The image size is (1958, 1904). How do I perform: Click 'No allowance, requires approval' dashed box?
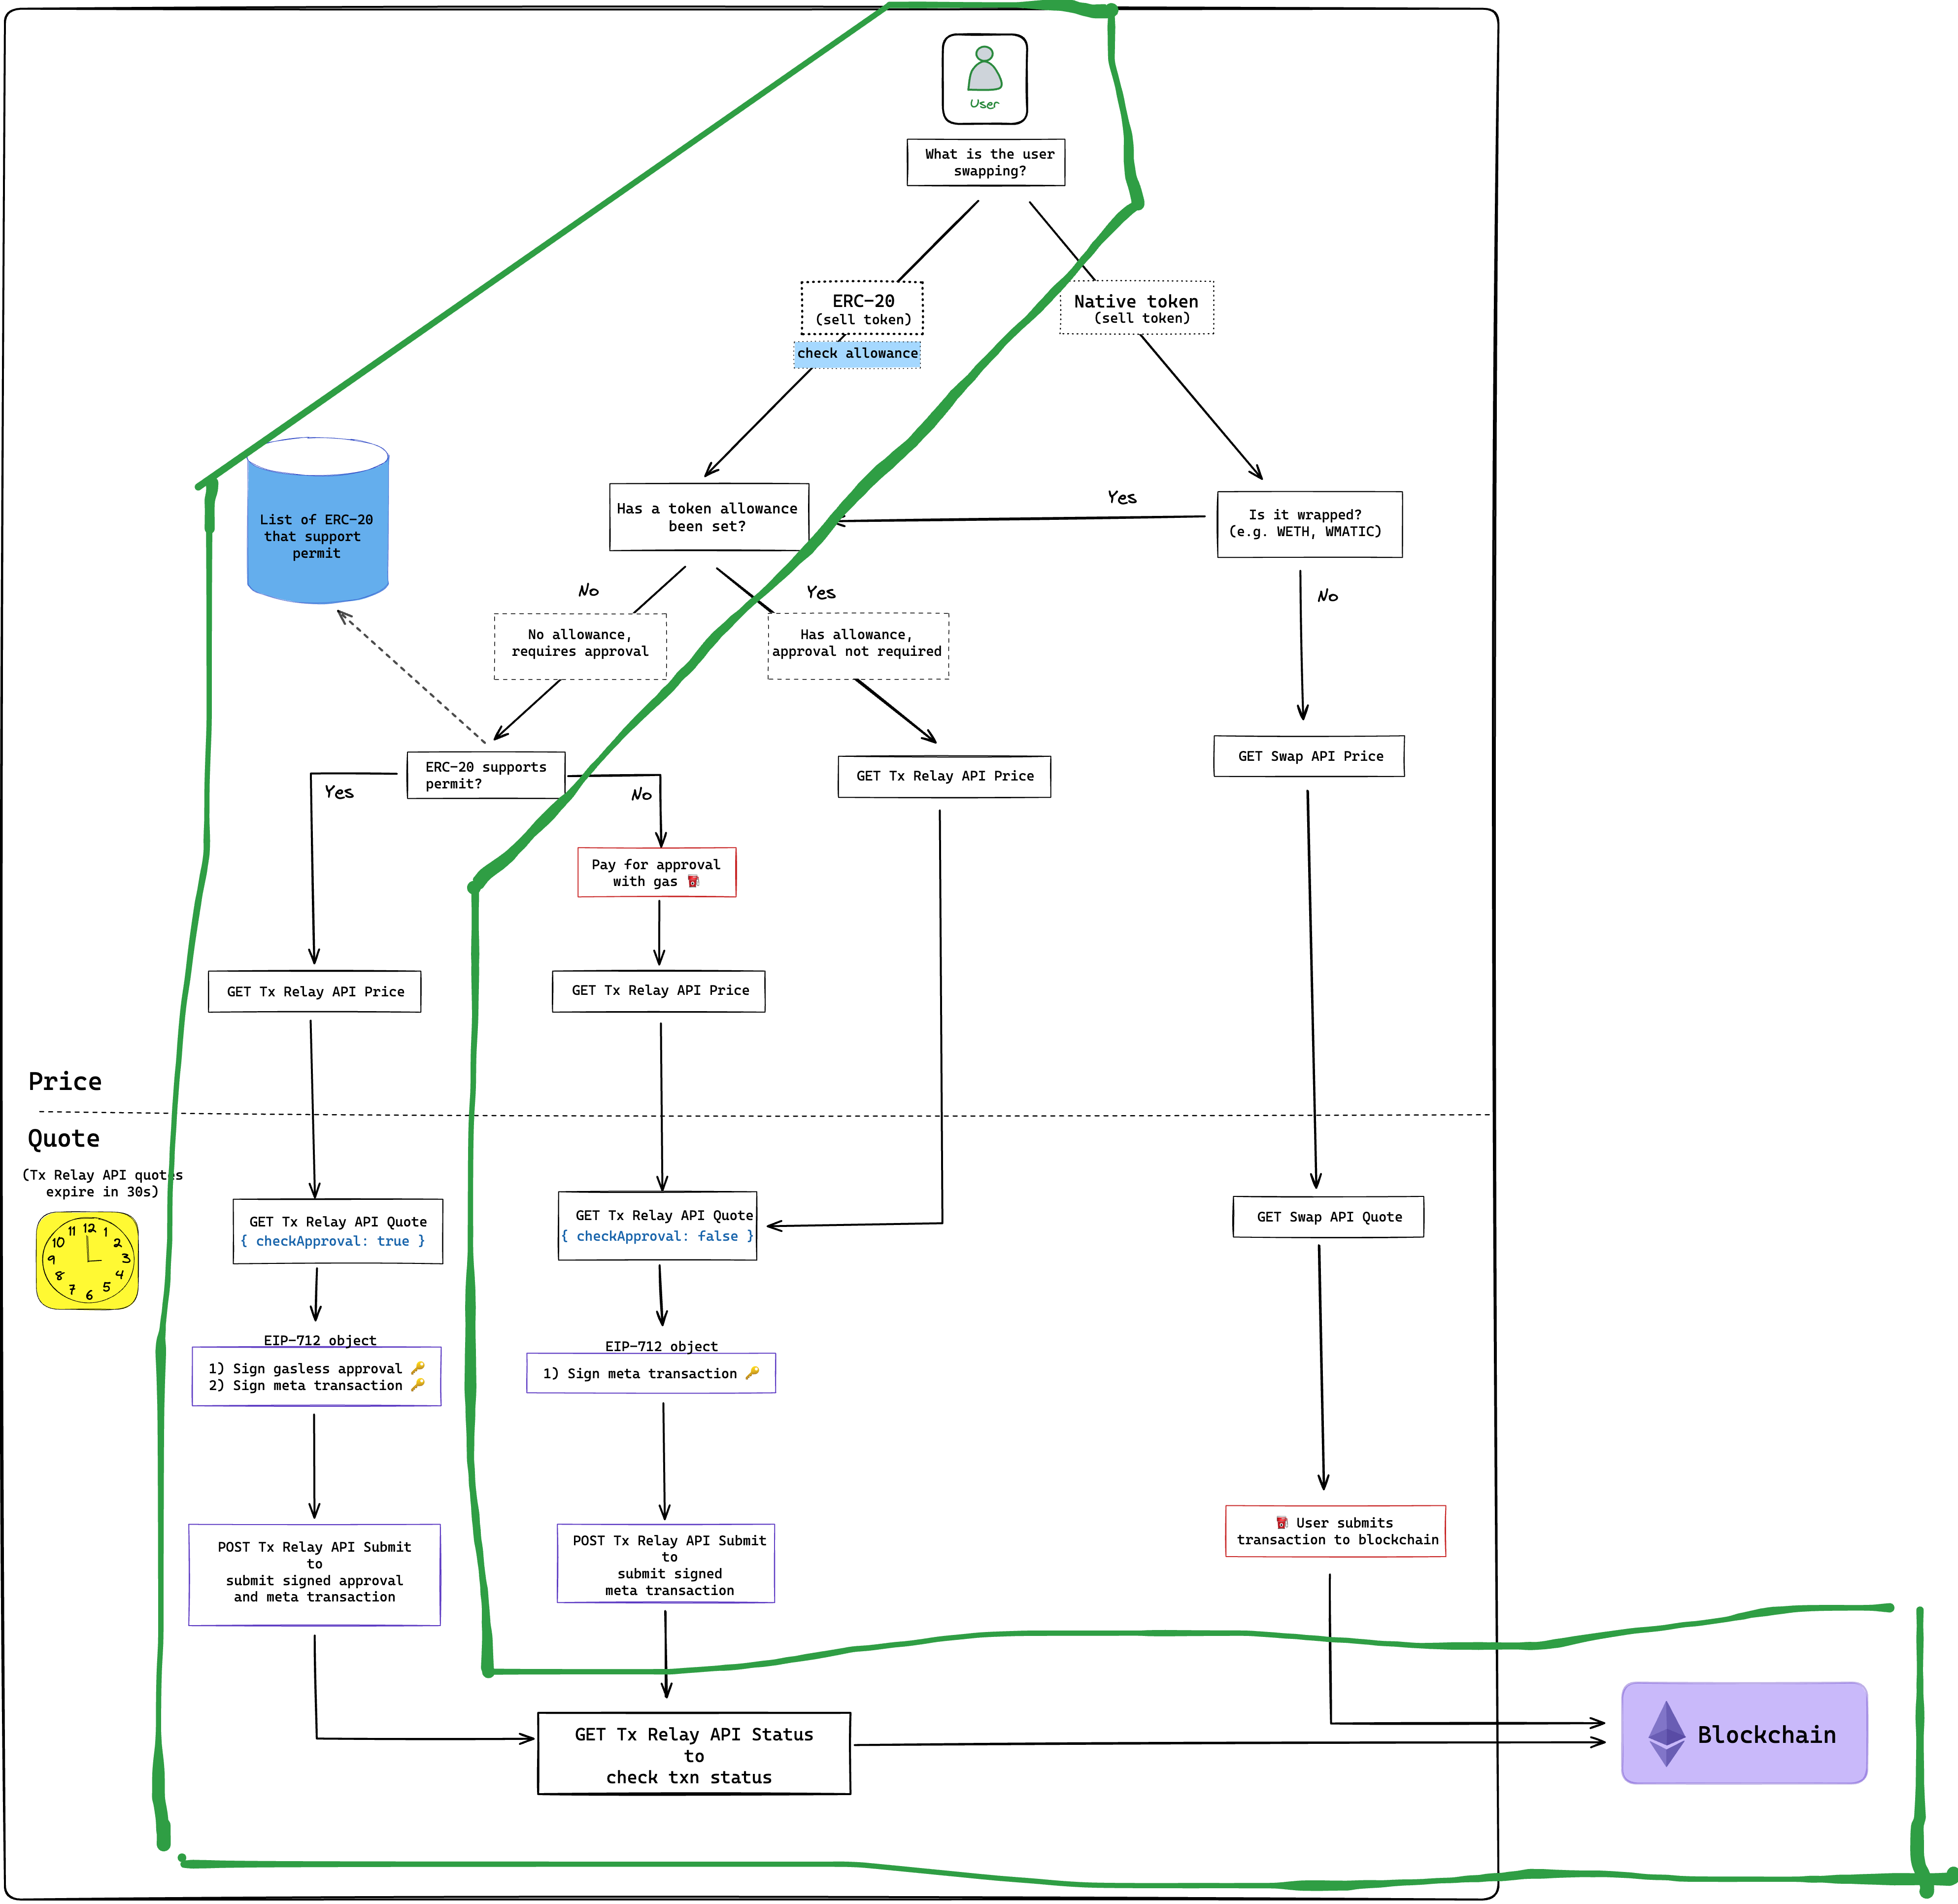580,646
